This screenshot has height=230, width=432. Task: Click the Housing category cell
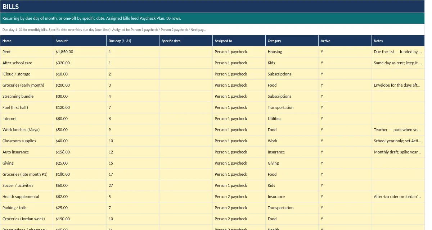[x=292, y=52]
